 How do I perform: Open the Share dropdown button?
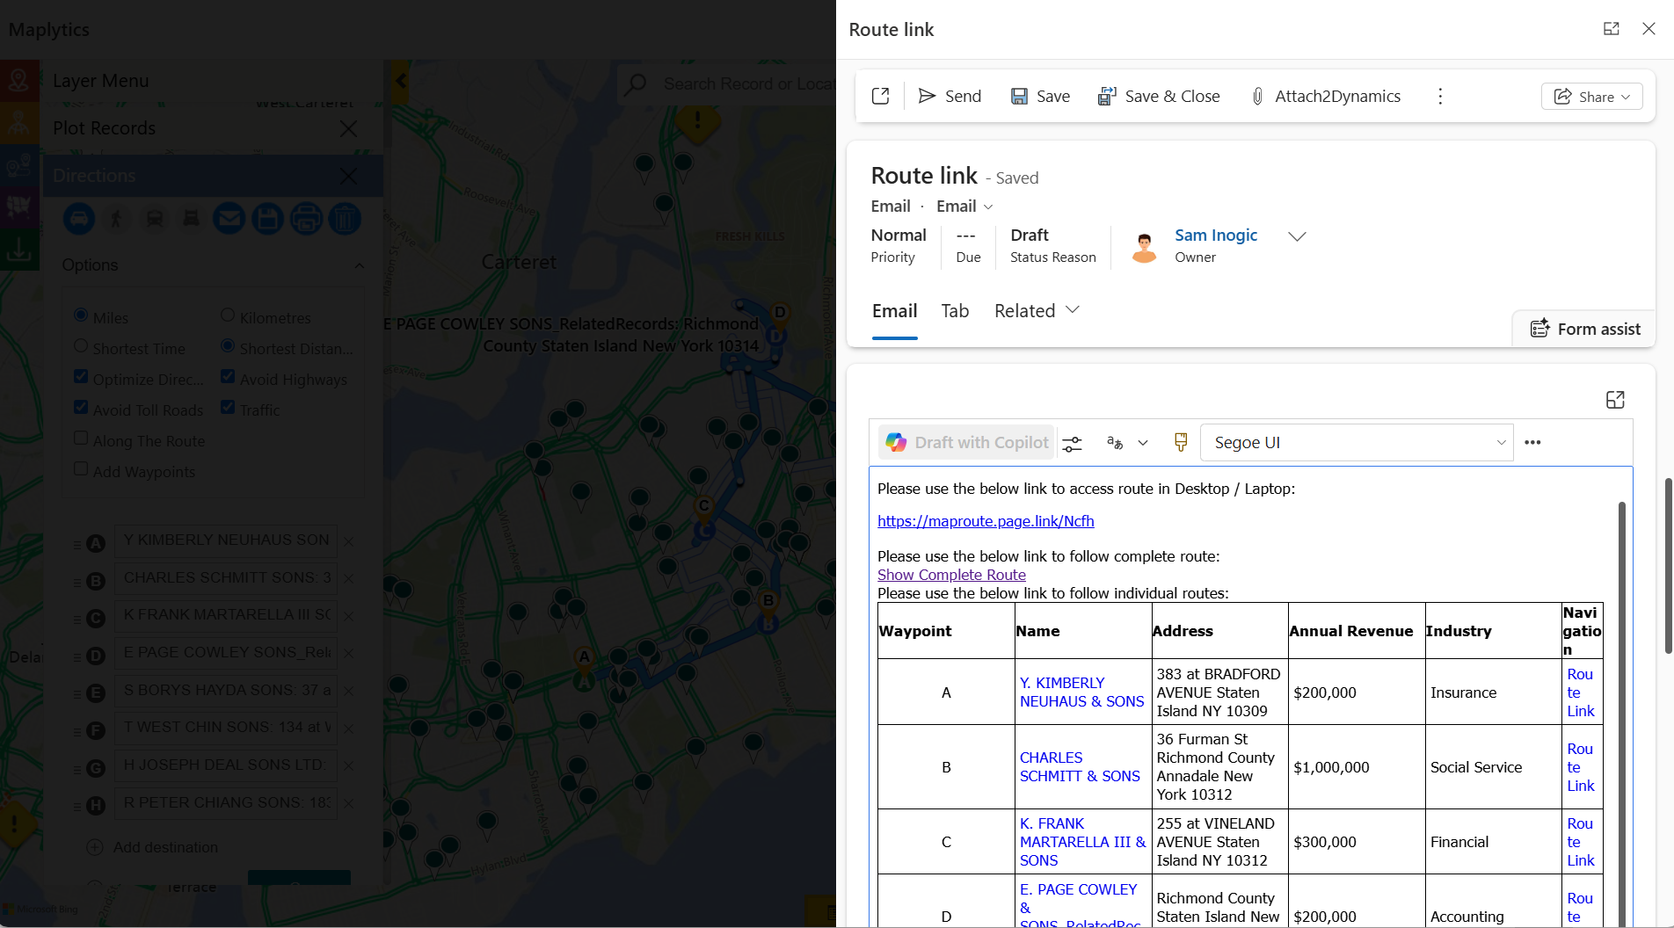[1591, 97]
